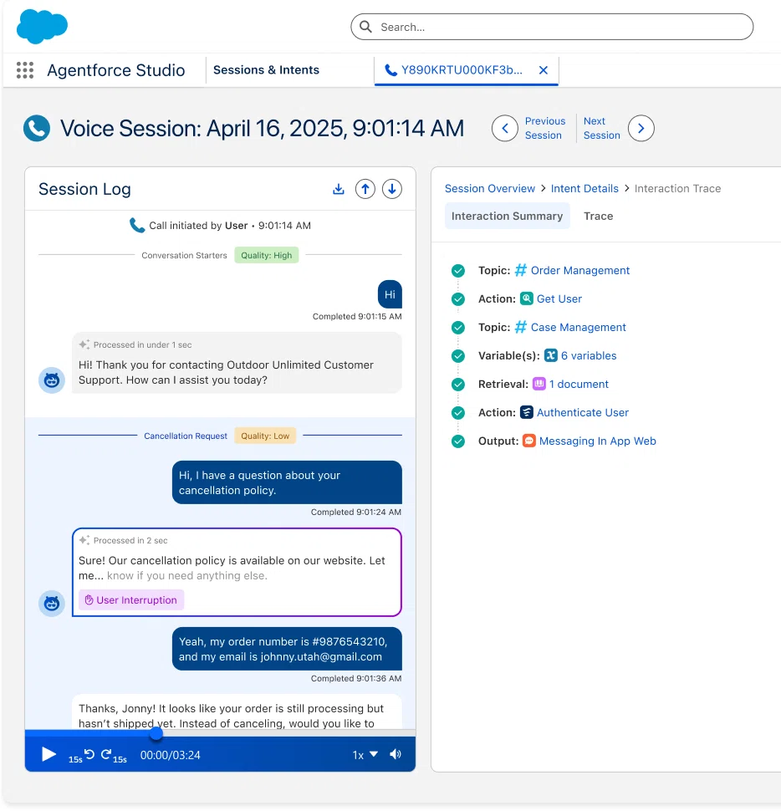
Task: Click the Order Management hash icon
Action: click(521, 270)
